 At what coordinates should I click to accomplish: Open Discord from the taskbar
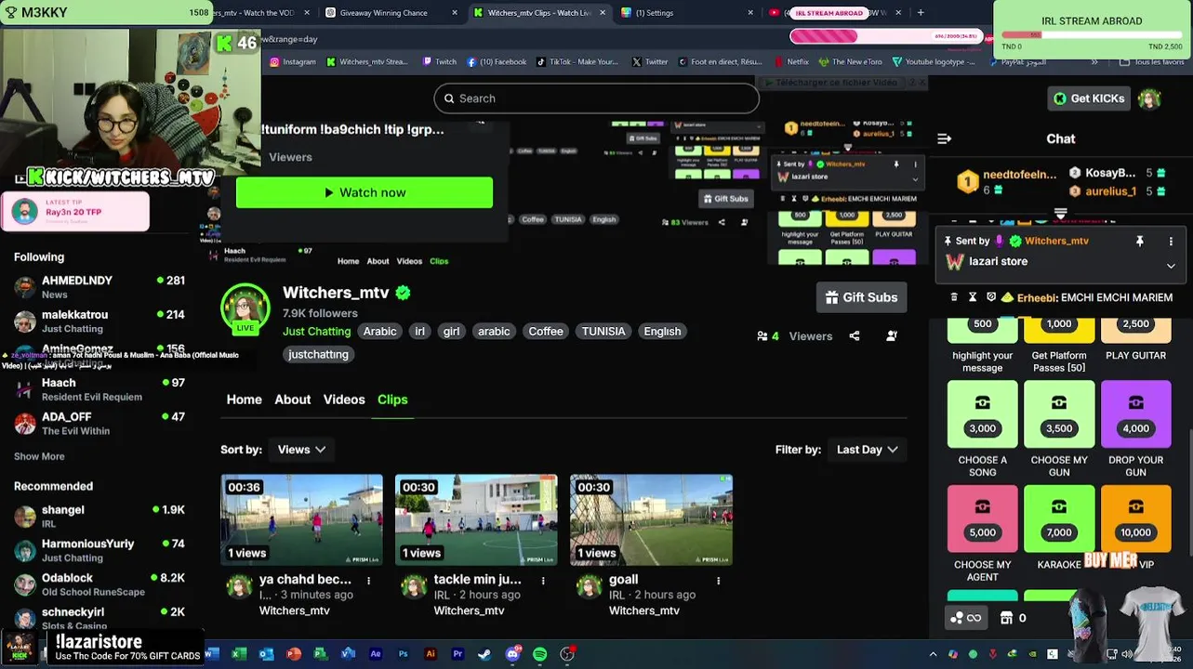click(x=512, y=654)
